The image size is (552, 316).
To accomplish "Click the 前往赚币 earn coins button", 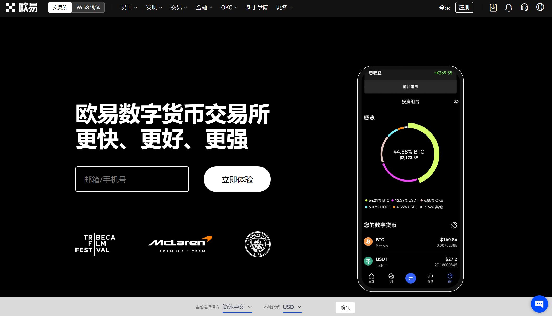I will [x=410, y=87].
